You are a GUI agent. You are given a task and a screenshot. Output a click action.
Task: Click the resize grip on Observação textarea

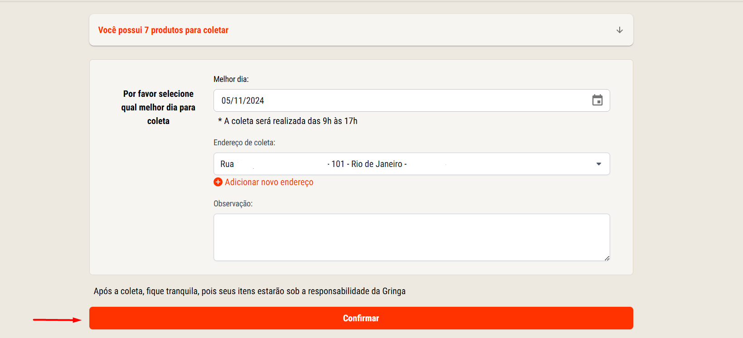pos(607,258)
